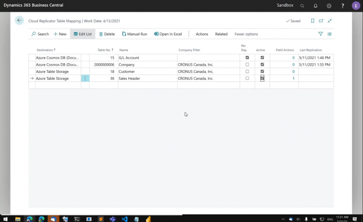The image size is (363, 222).
Task: Open the Actions menu
Action: point(202,34)
